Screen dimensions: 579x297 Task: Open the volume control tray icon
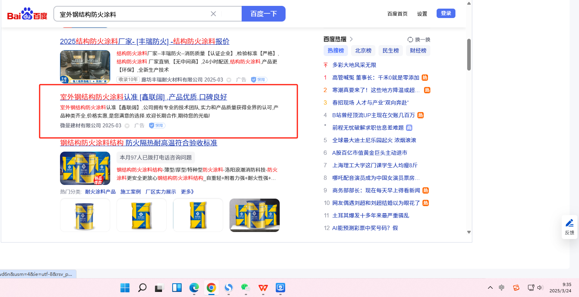pos(540,288)
